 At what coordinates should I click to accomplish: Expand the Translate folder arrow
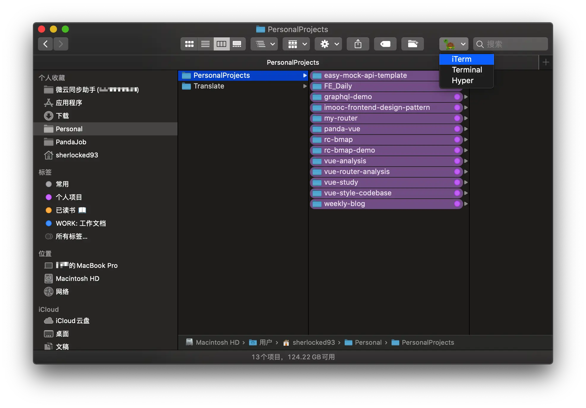pyautogui.click(x=305, y=86)
